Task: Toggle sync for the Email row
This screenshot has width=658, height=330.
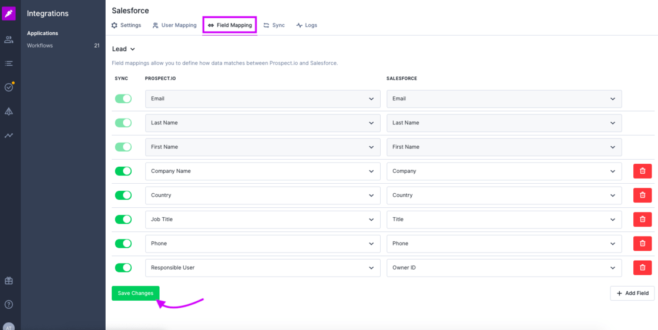Action: [123, 99]
